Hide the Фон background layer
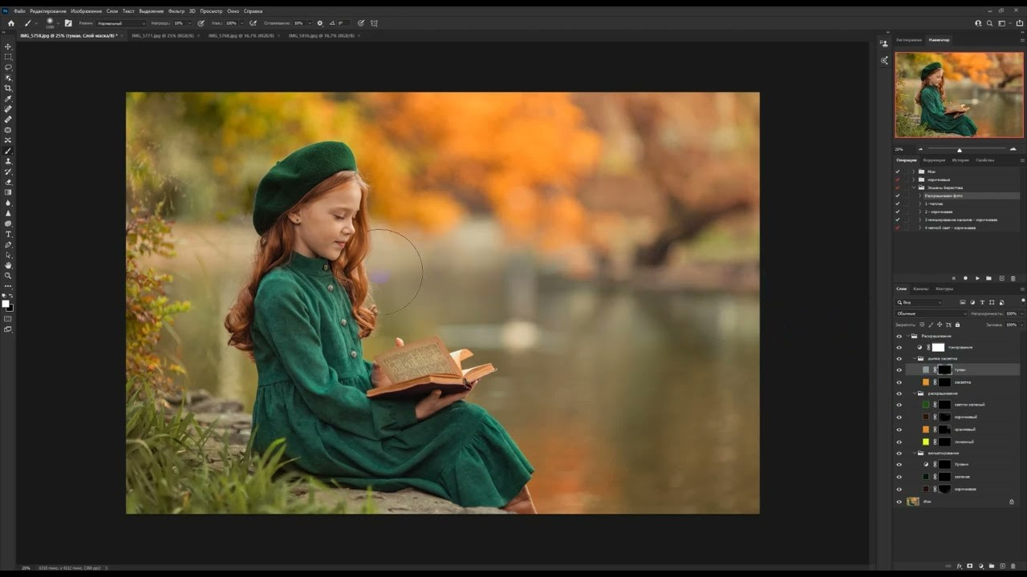The image size is (1027, 577). tap(899, 502)
